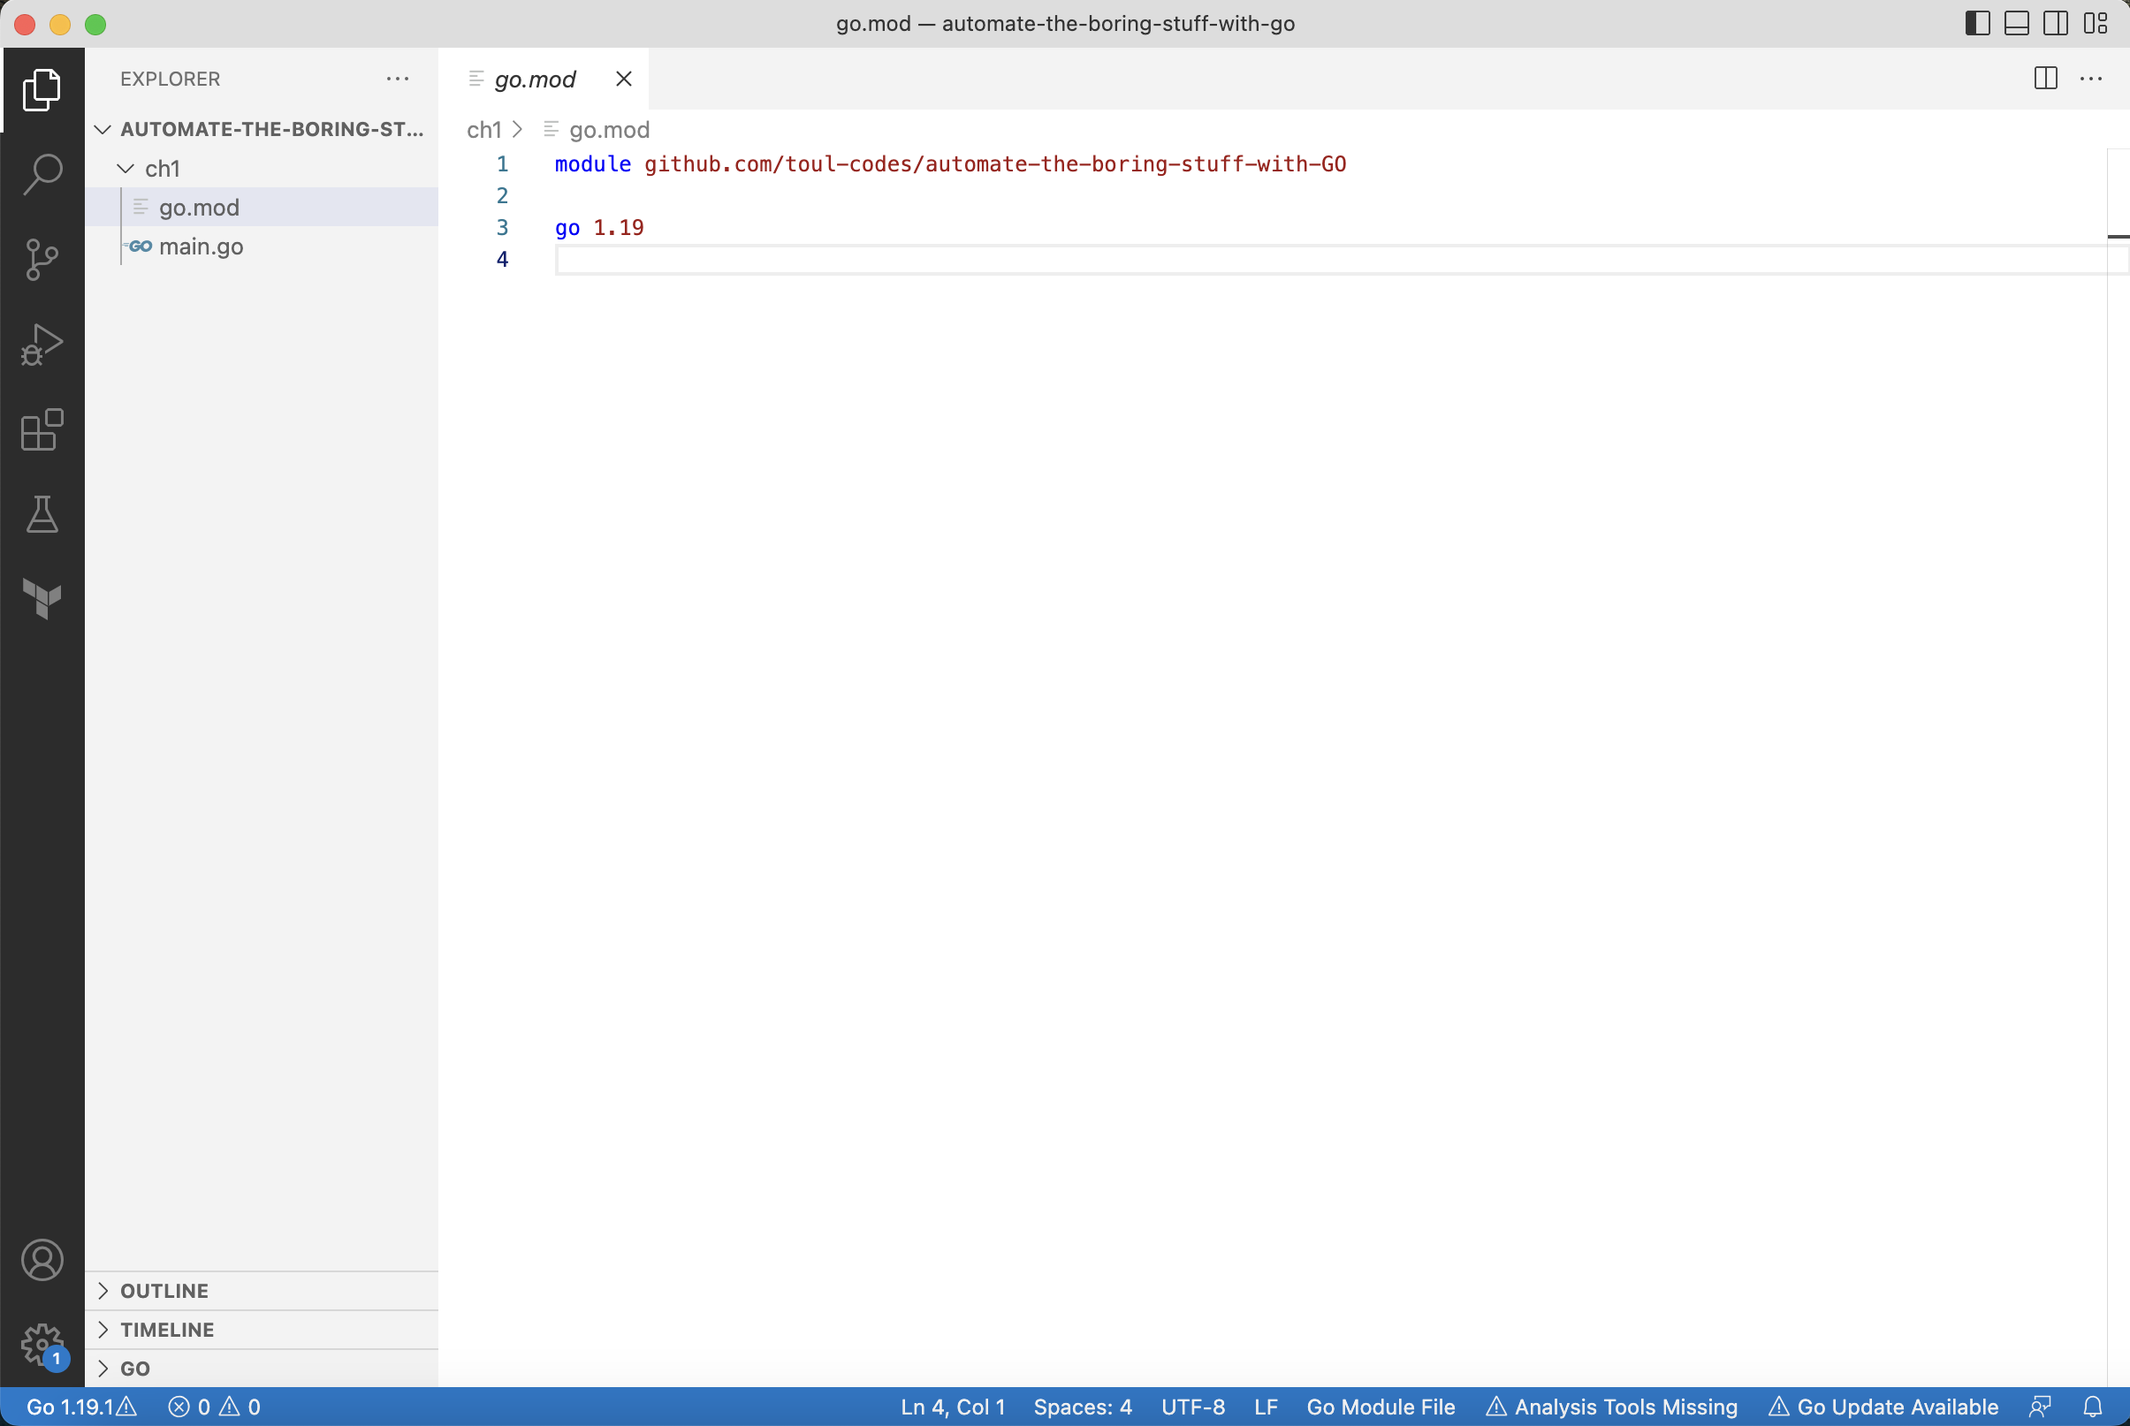Click the Go Module File status item
The height and width of the screenshot is (1426, 2130).
coord(1379,1406)
